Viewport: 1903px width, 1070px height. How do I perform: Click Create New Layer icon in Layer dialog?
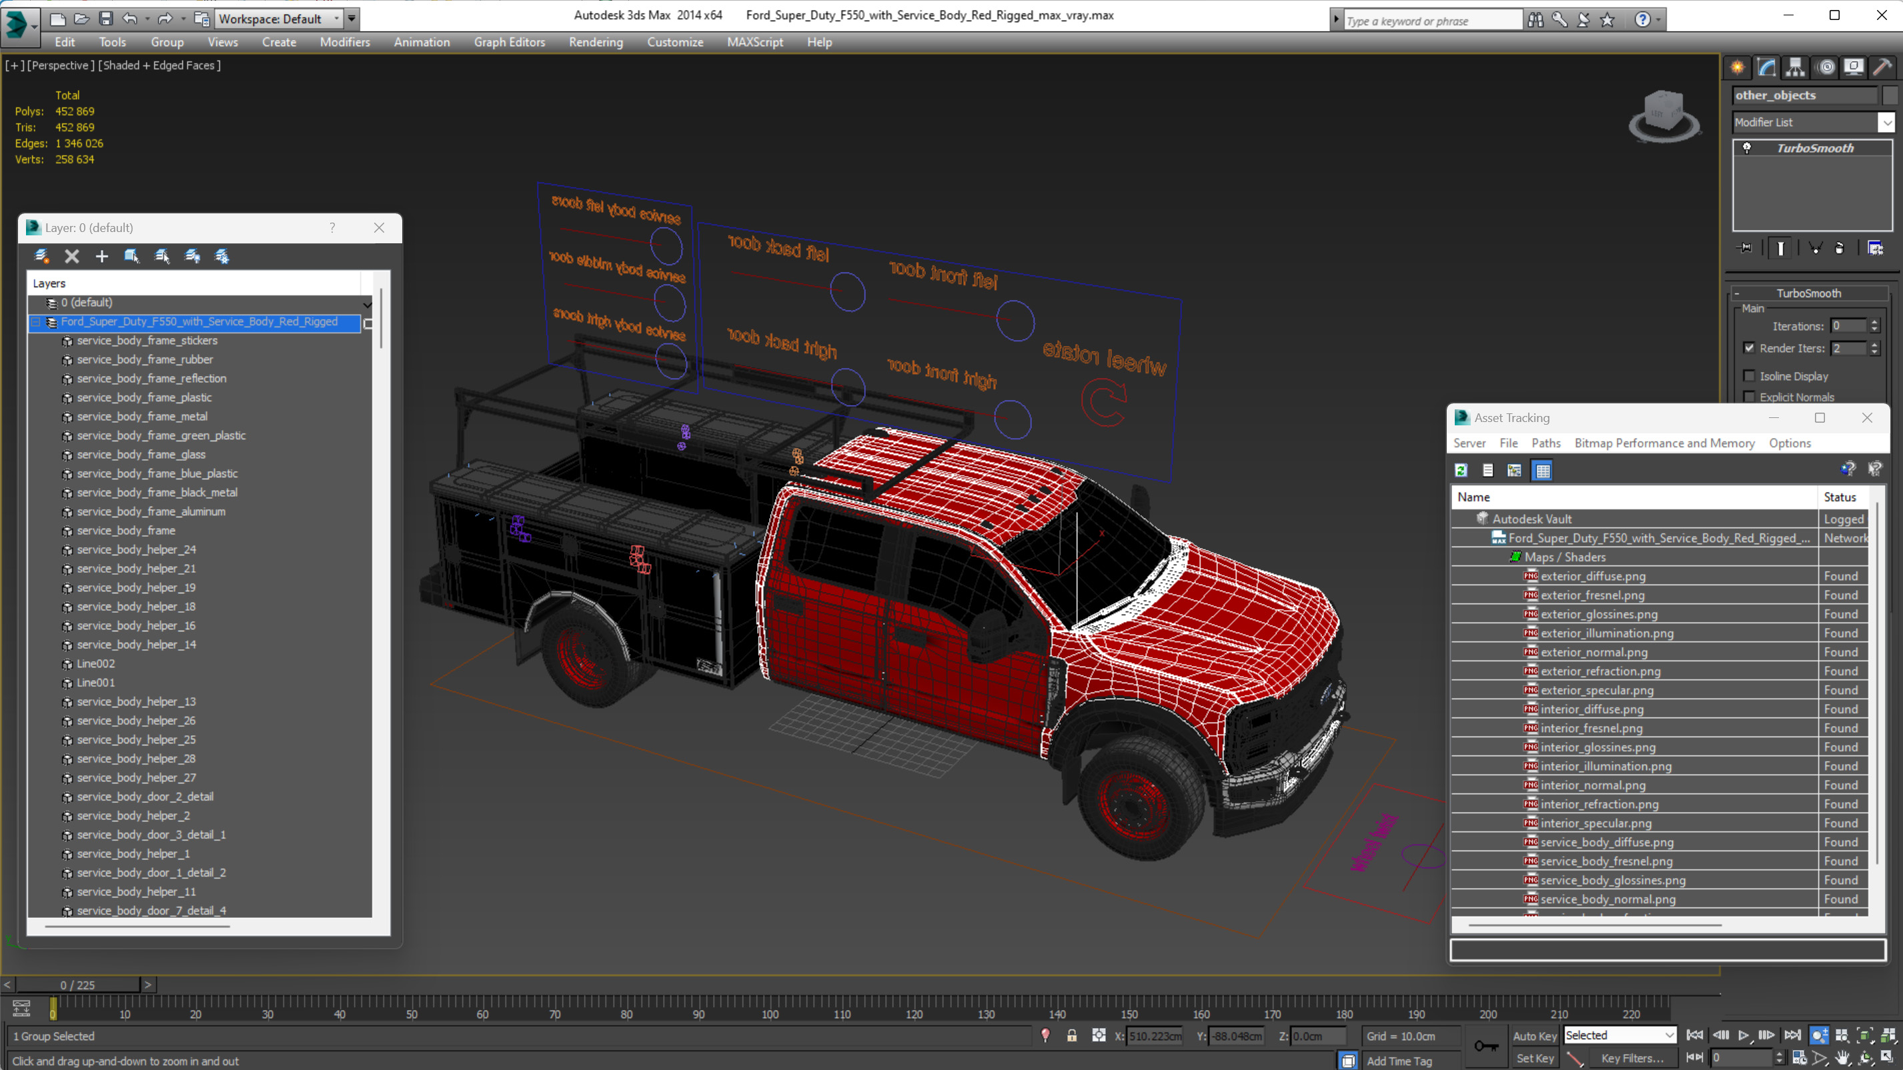tap(41, 256)
